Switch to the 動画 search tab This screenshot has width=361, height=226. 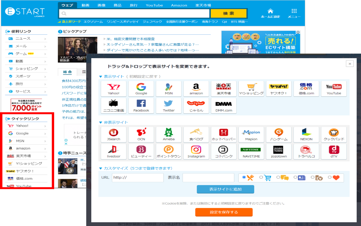(x=85, y=5)
